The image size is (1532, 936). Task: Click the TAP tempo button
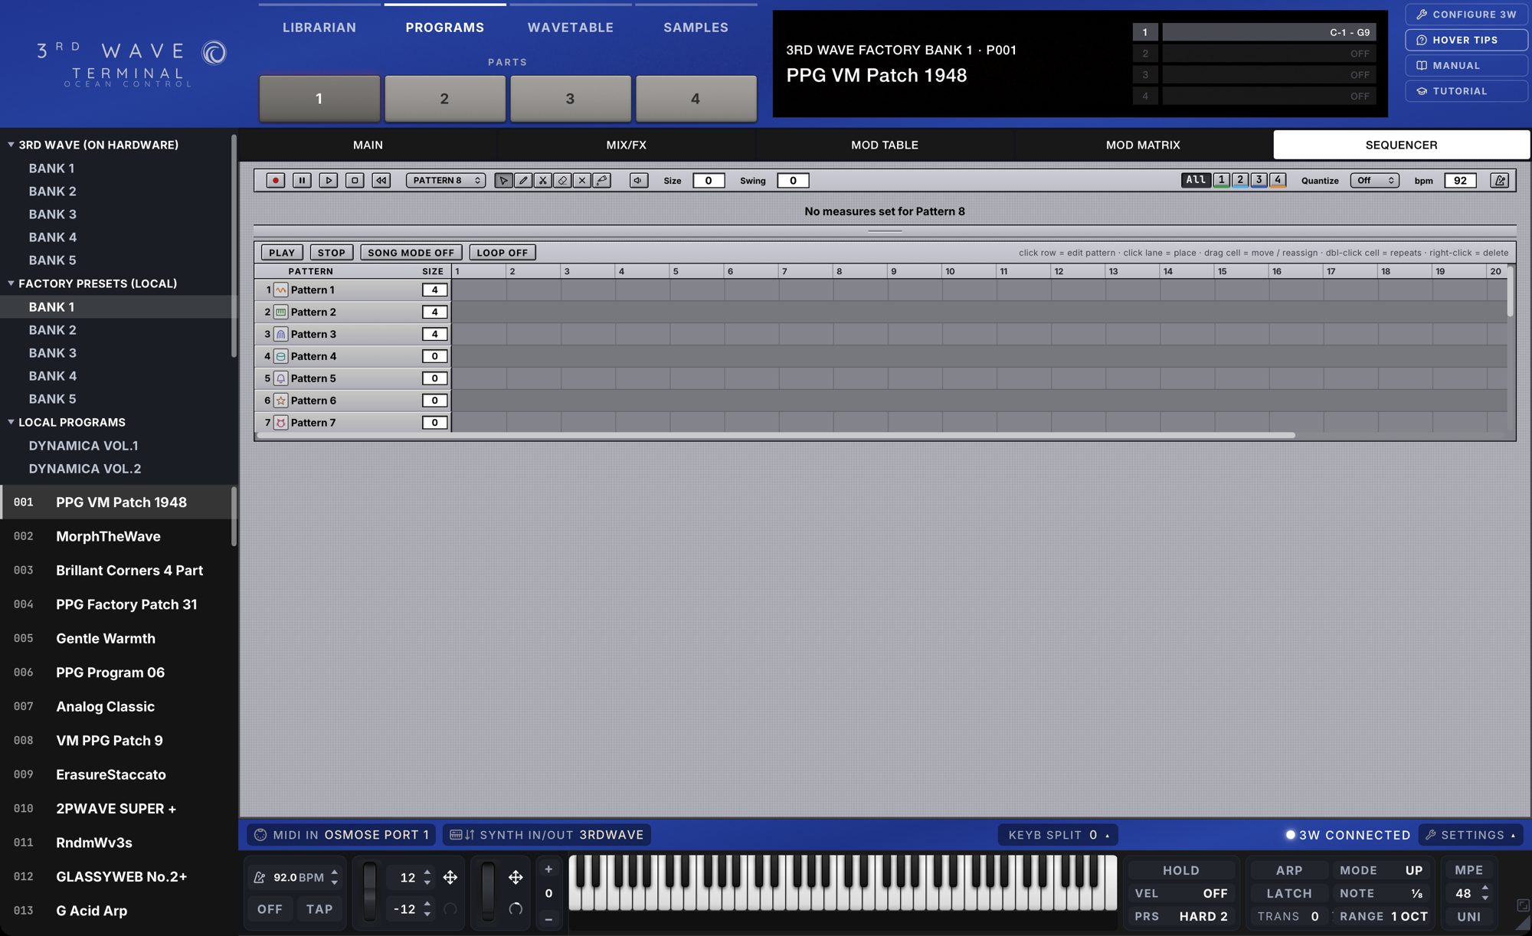[319, 909]
